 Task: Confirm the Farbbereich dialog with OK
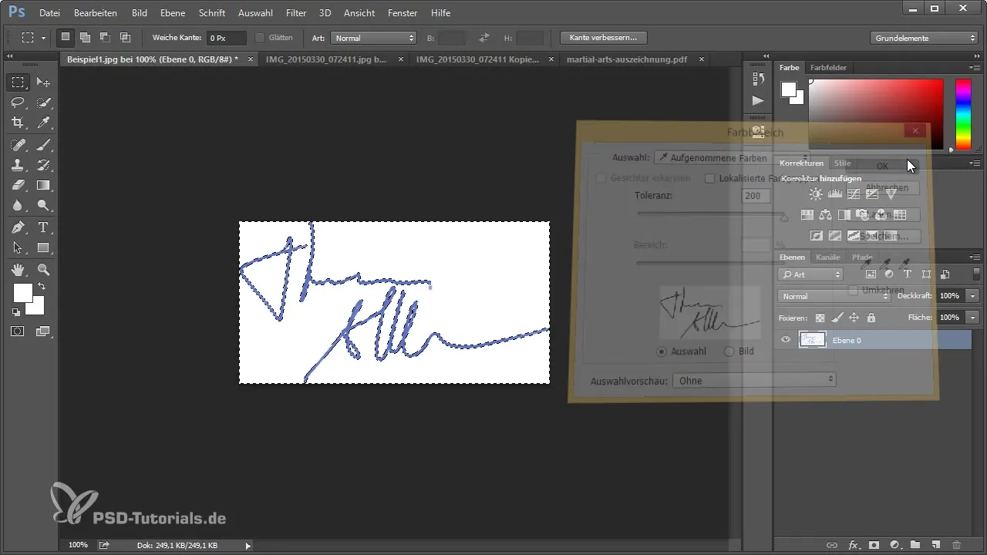[882, 166]
